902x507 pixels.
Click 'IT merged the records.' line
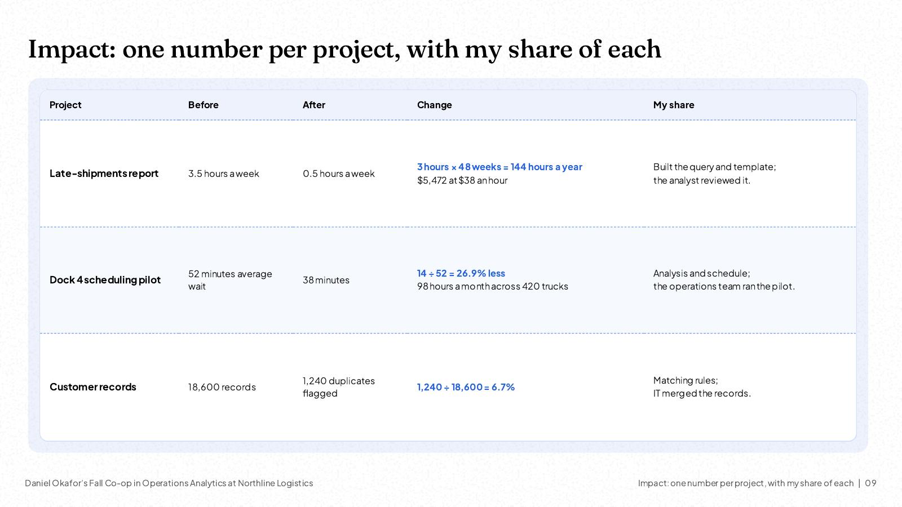(x=702, y=393)
